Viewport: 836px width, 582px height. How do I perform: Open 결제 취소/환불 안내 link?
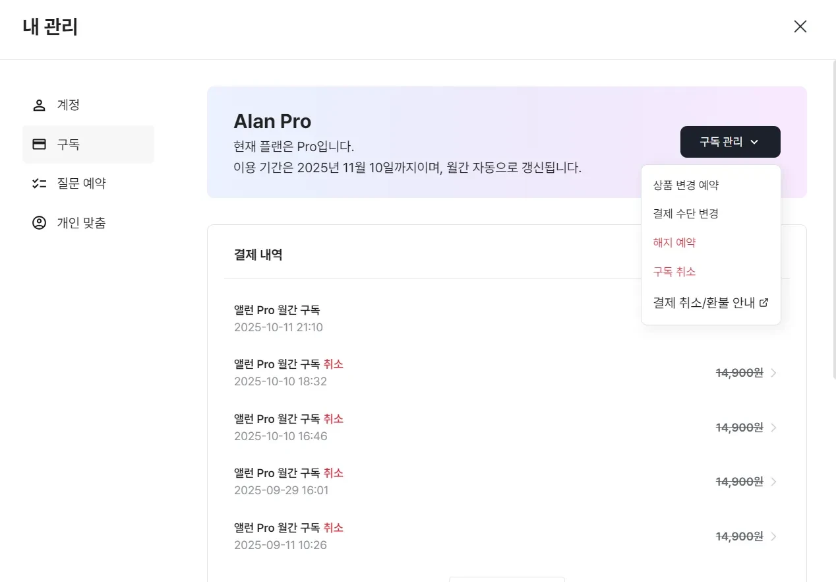pyautogui.click(x=703, y=303)
